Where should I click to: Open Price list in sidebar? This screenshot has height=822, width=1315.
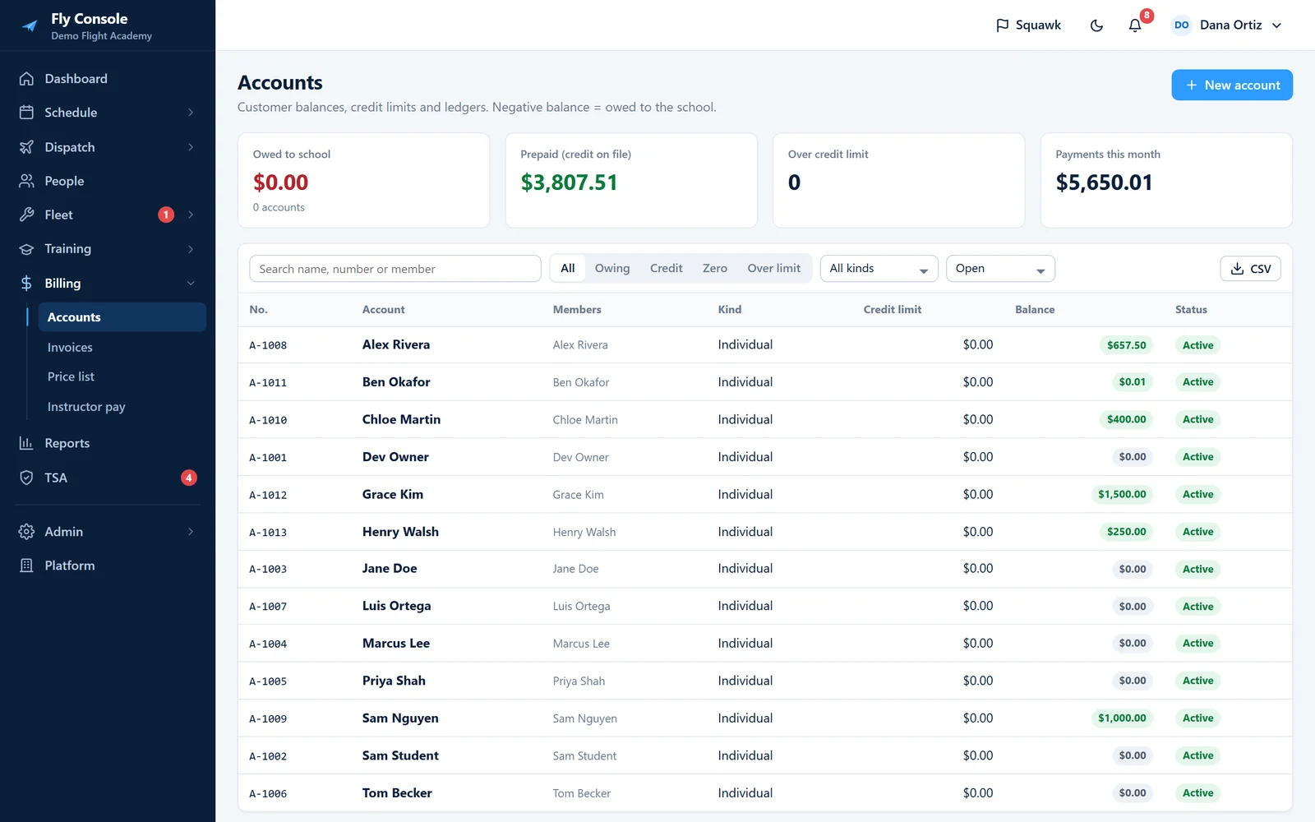[x=71, y=376]
